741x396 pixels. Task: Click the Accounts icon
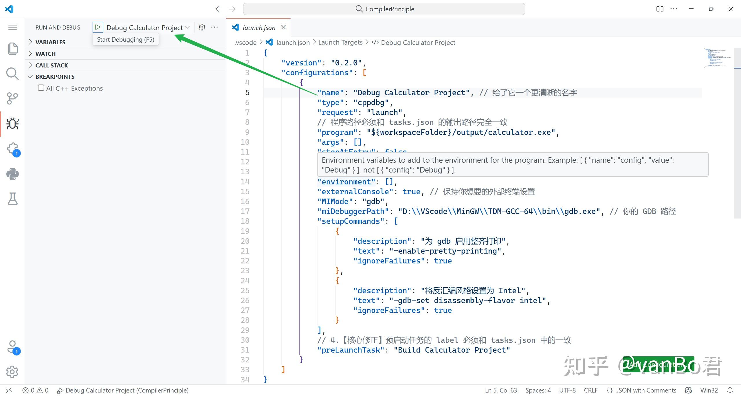pyautogui.click(x=12, y=346)
